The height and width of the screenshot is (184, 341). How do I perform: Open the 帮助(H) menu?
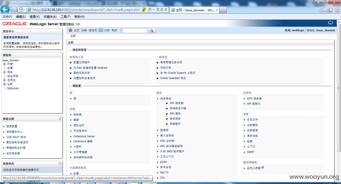click(x=79, y=17)
